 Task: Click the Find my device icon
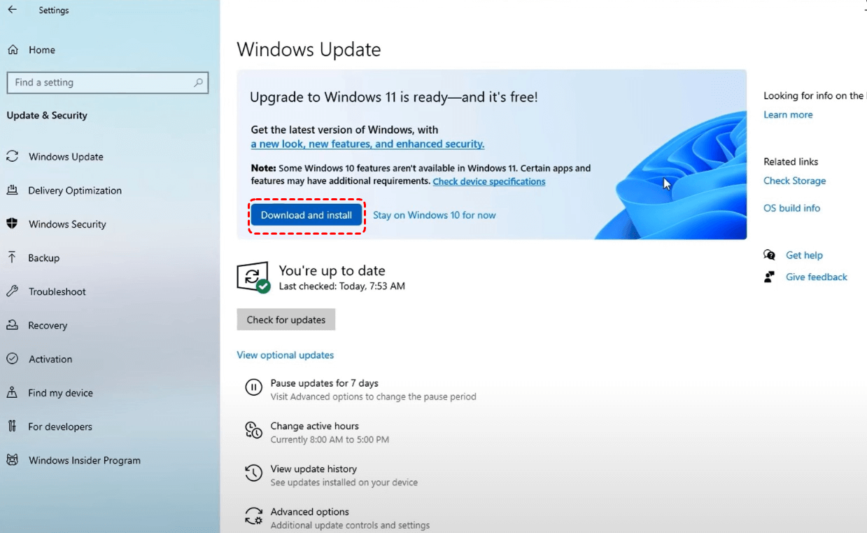(13, 393)
